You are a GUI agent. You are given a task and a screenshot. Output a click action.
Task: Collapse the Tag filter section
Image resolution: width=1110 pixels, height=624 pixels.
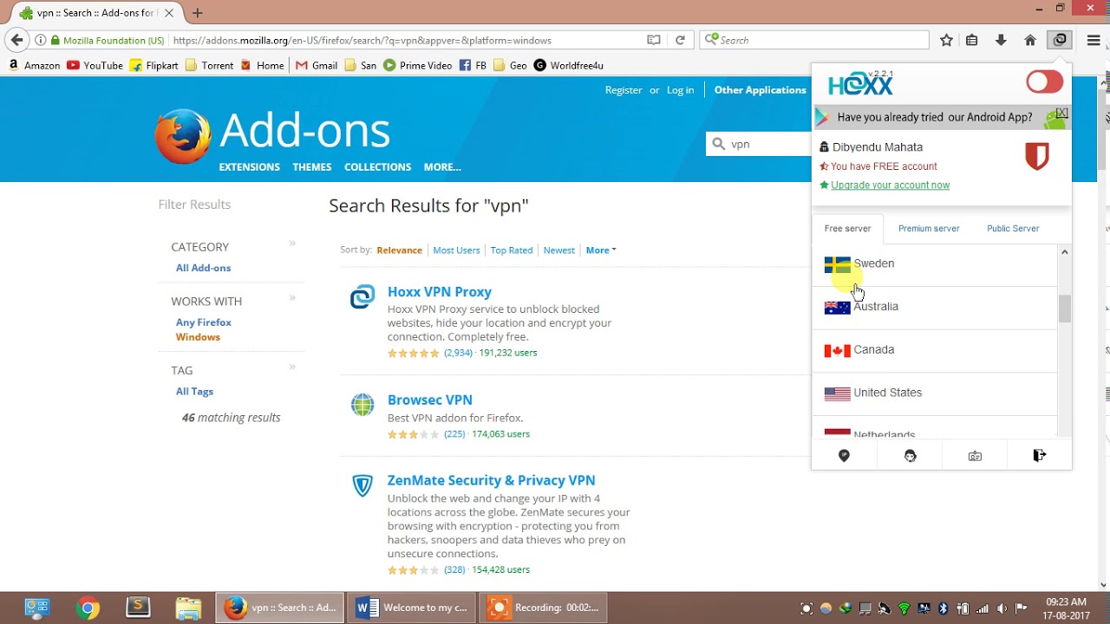point(292,367)
